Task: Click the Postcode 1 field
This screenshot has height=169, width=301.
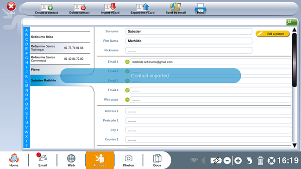Action: click(208, 120)
